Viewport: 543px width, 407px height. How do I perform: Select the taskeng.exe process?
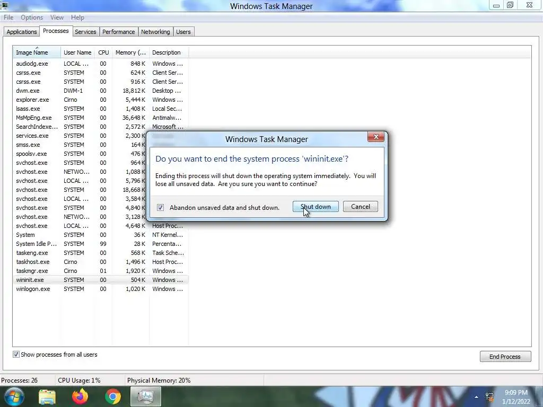pyautogui.click(x=101, y=253)
